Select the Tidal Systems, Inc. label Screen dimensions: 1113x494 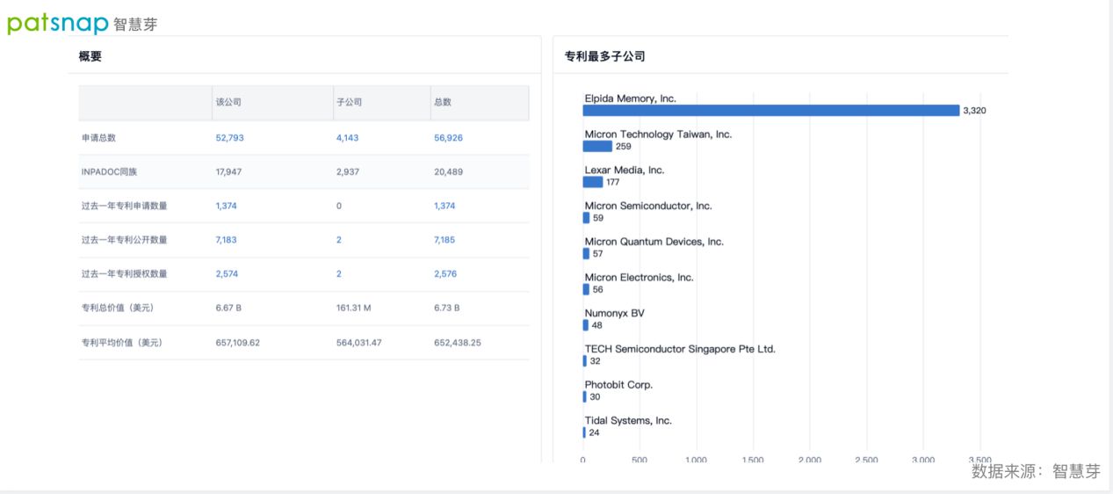point(628,421)
